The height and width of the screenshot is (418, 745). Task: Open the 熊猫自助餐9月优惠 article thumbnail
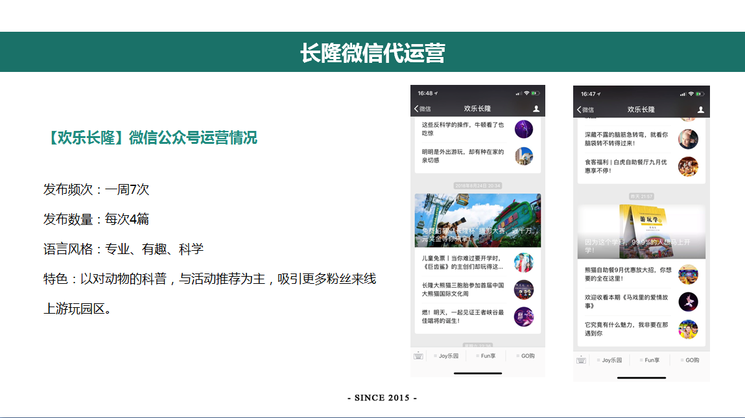688,275
